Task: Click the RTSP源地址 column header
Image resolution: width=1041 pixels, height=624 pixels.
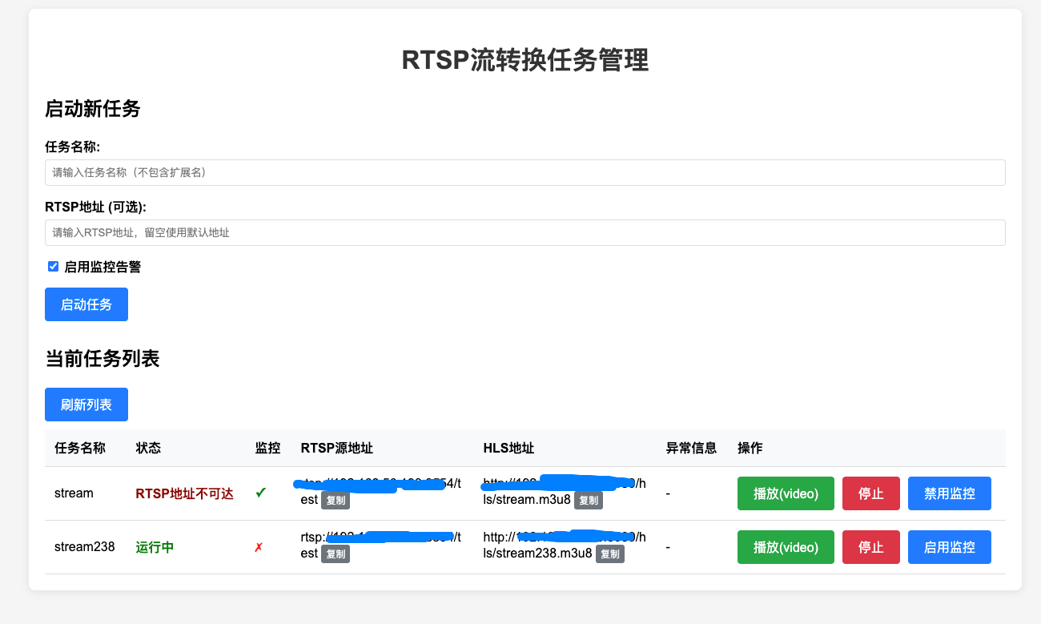Action: pos(336,448)
